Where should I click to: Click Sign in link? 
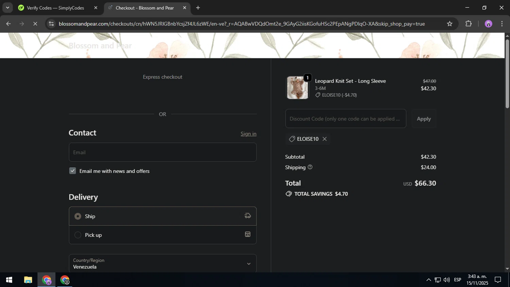249,134
